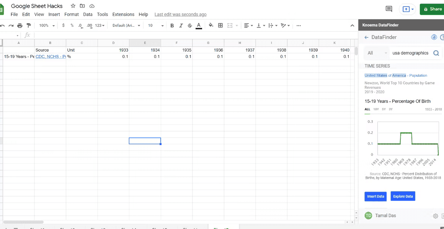Click the Explore Data button
This screenshot has height=229, width=444.
(403, 196)
